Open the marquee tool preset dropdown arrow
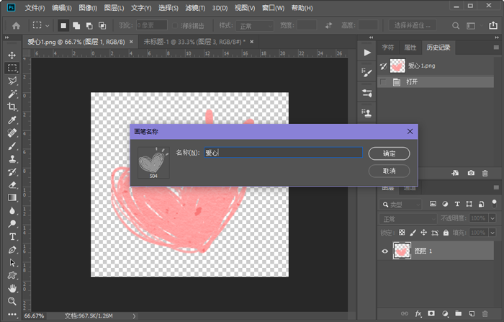 click(x=48, y=26)
